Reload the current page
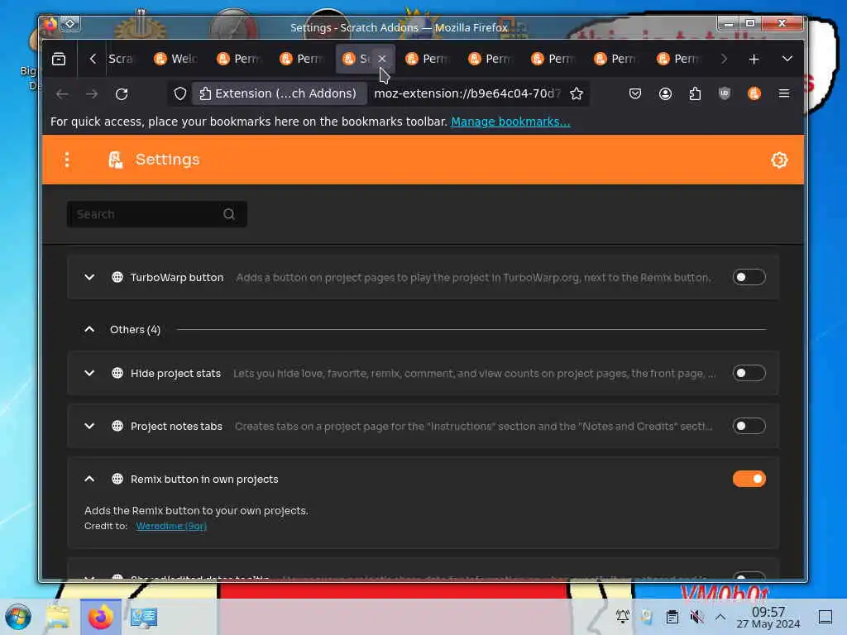Viewport: 847px width, 635px height. click(x=122, y=94)
